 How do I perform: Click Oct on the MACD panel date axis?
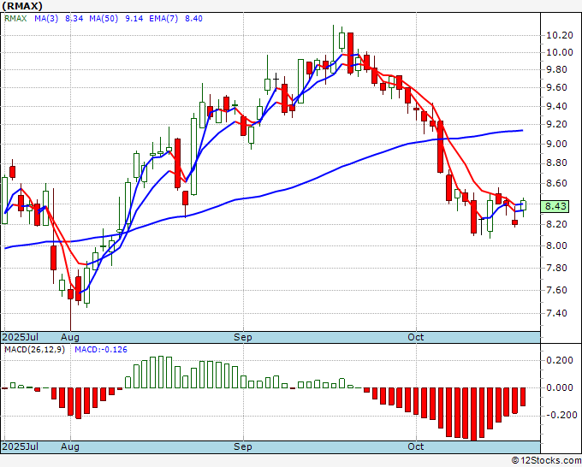[416, 446]
